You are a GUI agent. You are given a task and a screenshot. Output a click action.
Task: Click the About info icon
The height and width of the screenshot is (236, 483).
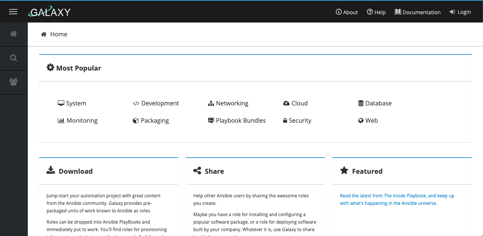tap(339, 12)
